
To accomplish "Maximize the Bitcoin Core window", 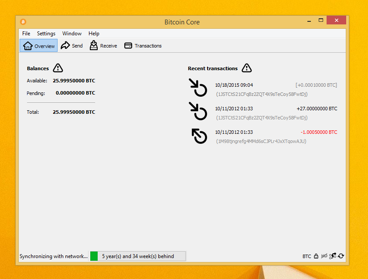I will pos(320,20).
